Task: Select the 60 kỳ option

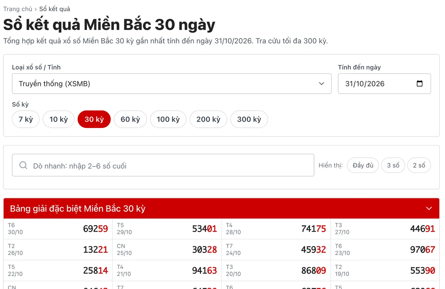Action: (131, 119)
